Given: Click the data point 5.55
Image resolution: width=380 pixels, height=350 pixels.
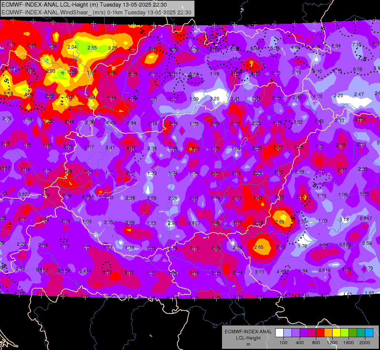Looking at the screenshot, I should (358, 70).
